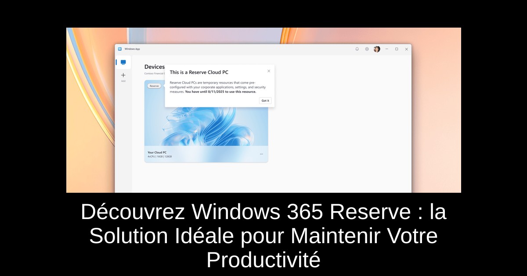Open the settings gear in title bar

tap(367, 49)
